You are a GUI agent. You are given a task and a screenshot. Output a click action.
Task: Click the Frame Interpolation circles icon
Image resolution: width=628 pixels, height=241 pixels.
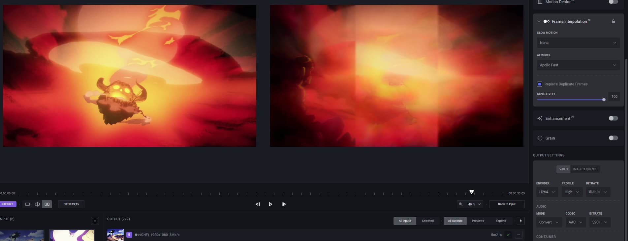(x=547, y=21)
